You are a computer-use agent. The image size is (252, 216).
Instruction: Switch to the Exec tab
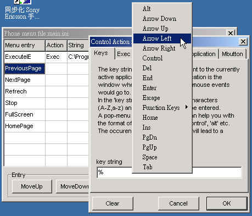(124, 54)
